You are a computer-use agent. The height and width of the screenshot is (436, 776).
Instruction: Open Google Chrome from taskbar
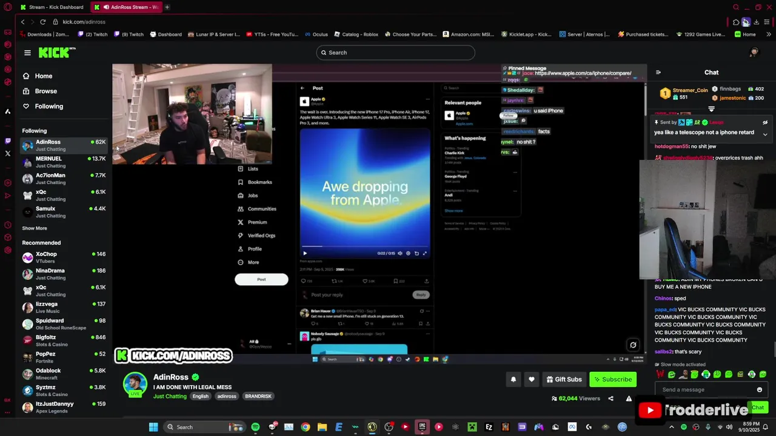pyautogui.click(x=306, y=427)
